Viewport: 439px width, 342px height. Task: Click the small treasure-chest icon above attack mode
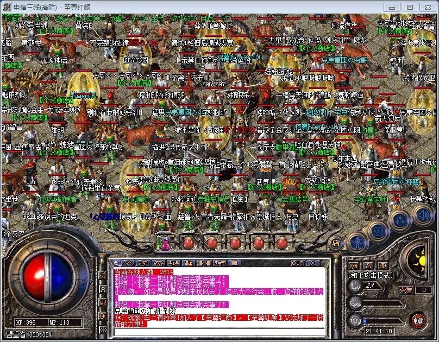click(382, 265)
